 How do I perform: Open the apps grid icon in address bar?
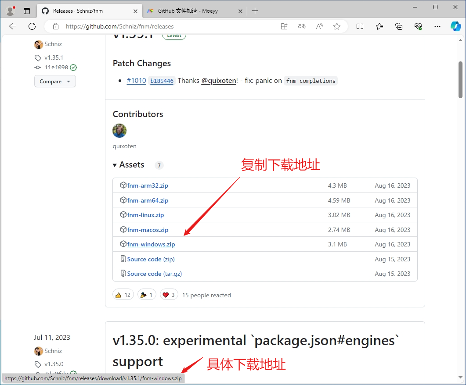(x=284, y=26)
